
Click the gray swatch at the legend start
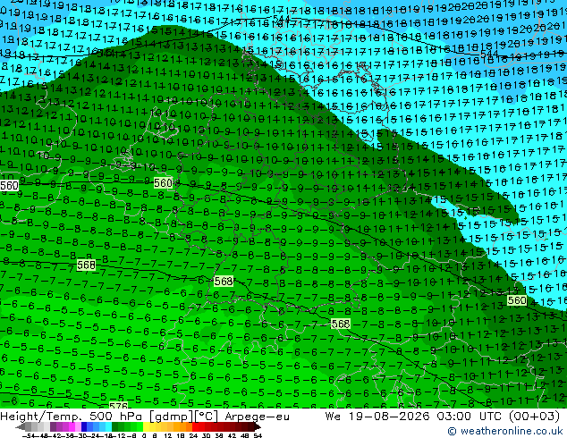pos(28,426)
